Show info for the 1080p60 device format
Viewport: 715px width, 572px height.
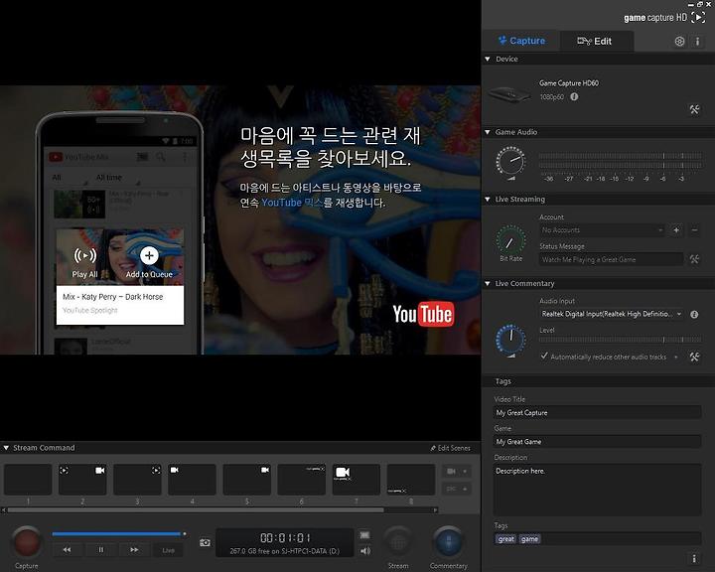[x=574, y=96]
